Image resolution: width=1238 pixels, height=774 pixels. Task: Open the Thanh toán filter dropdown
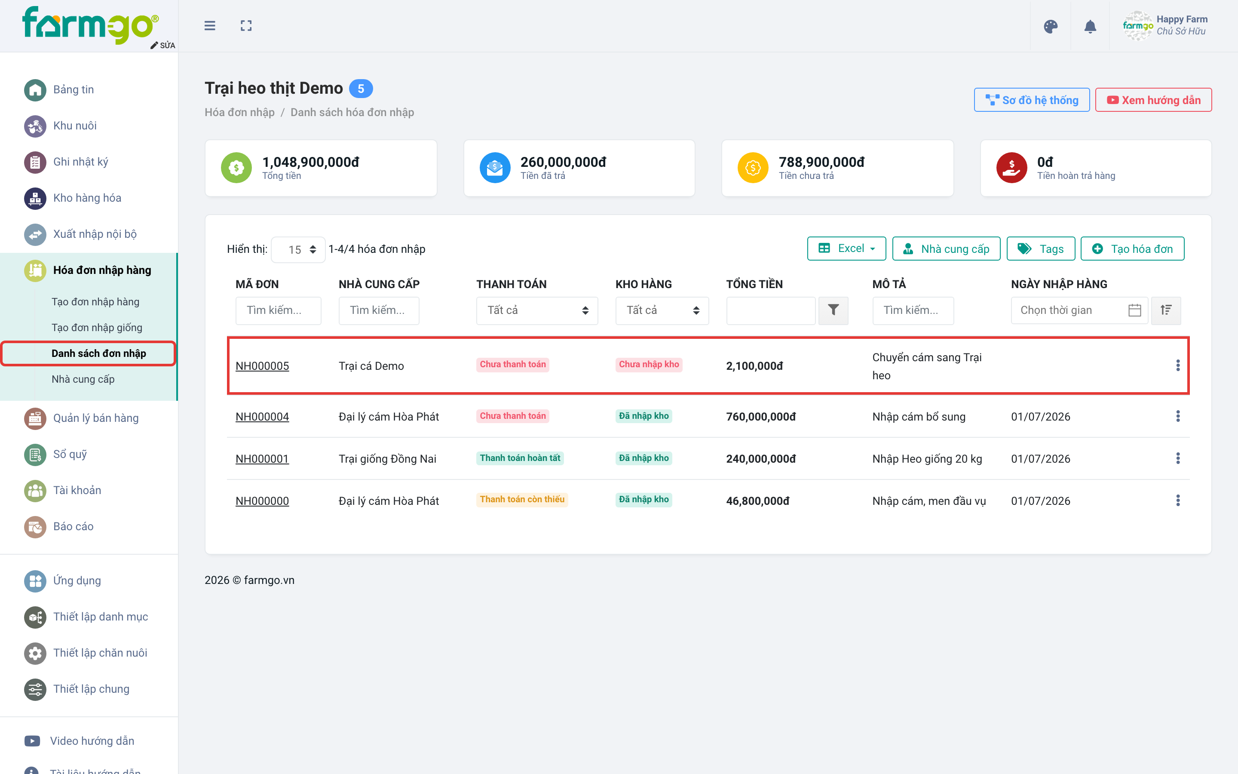[x=536, y=310]
